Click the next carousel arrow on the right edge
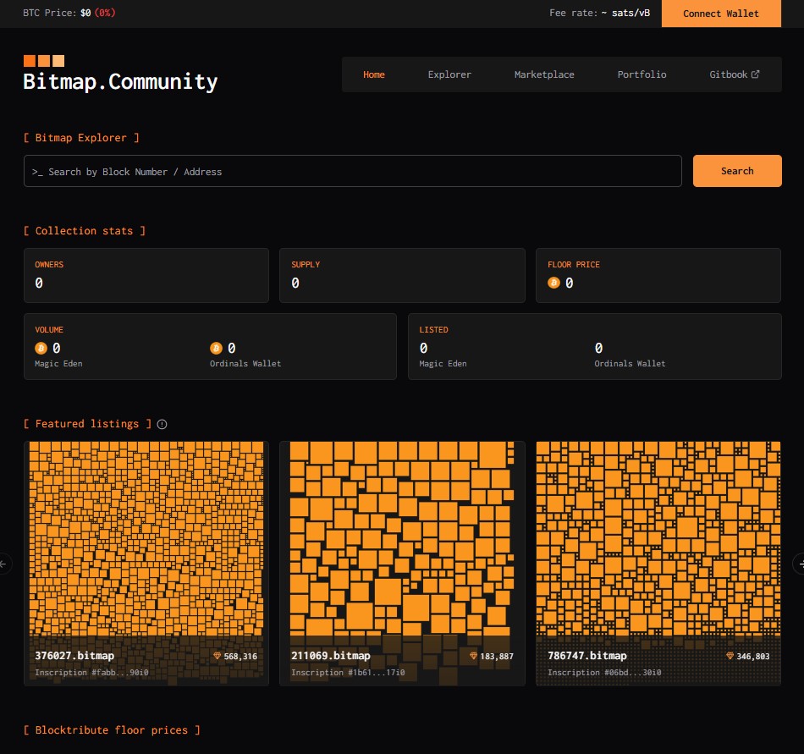 [x=800, y=564]
